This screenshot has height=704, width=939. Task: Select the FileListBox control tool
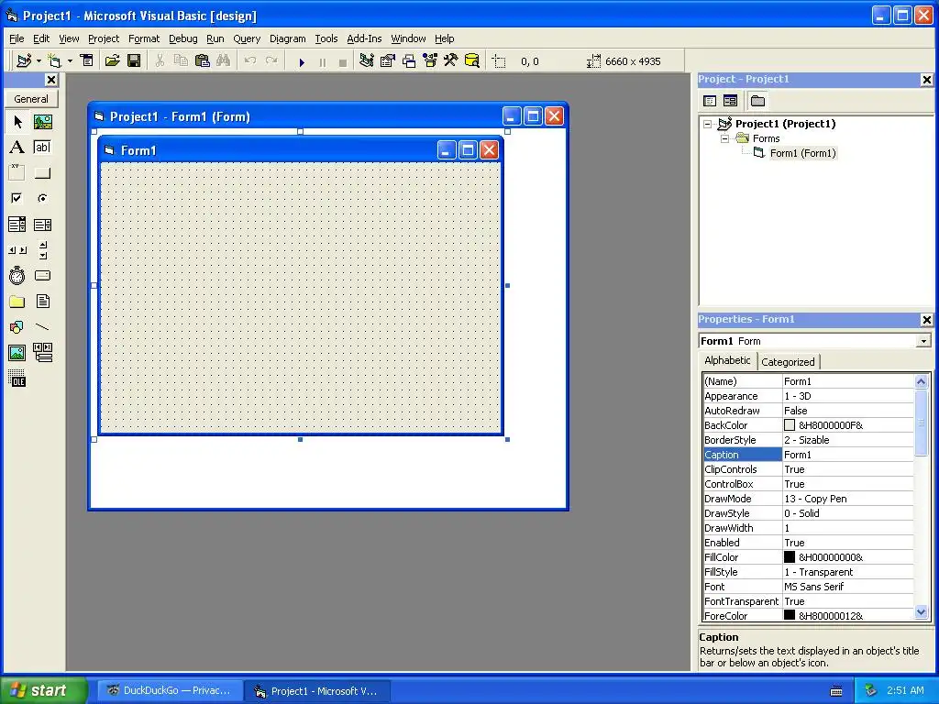click(42, 301)
